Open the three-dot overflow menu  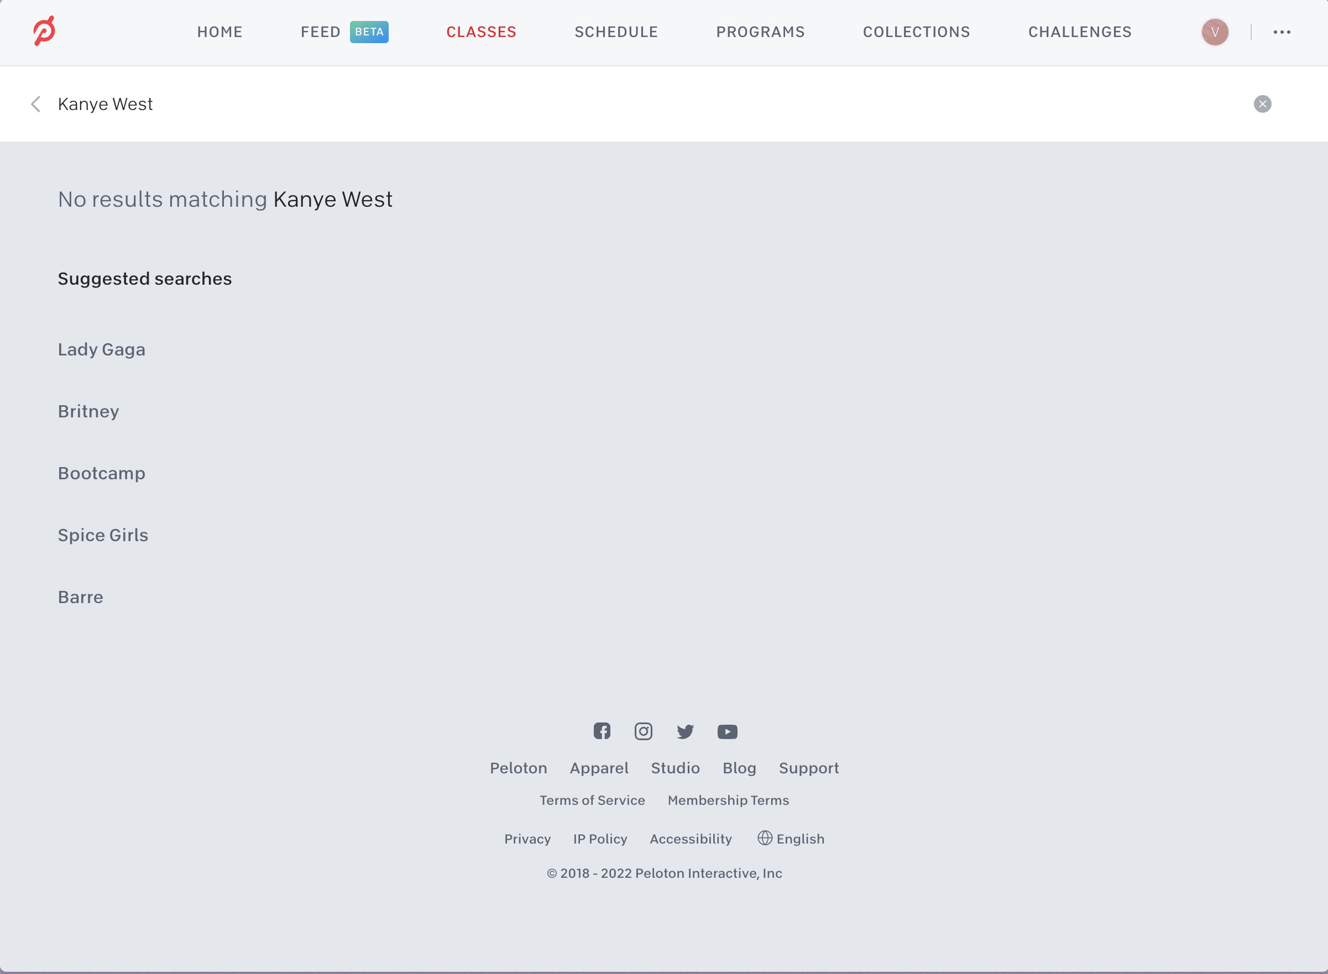pyautogui.click(x=1282, y=32)
